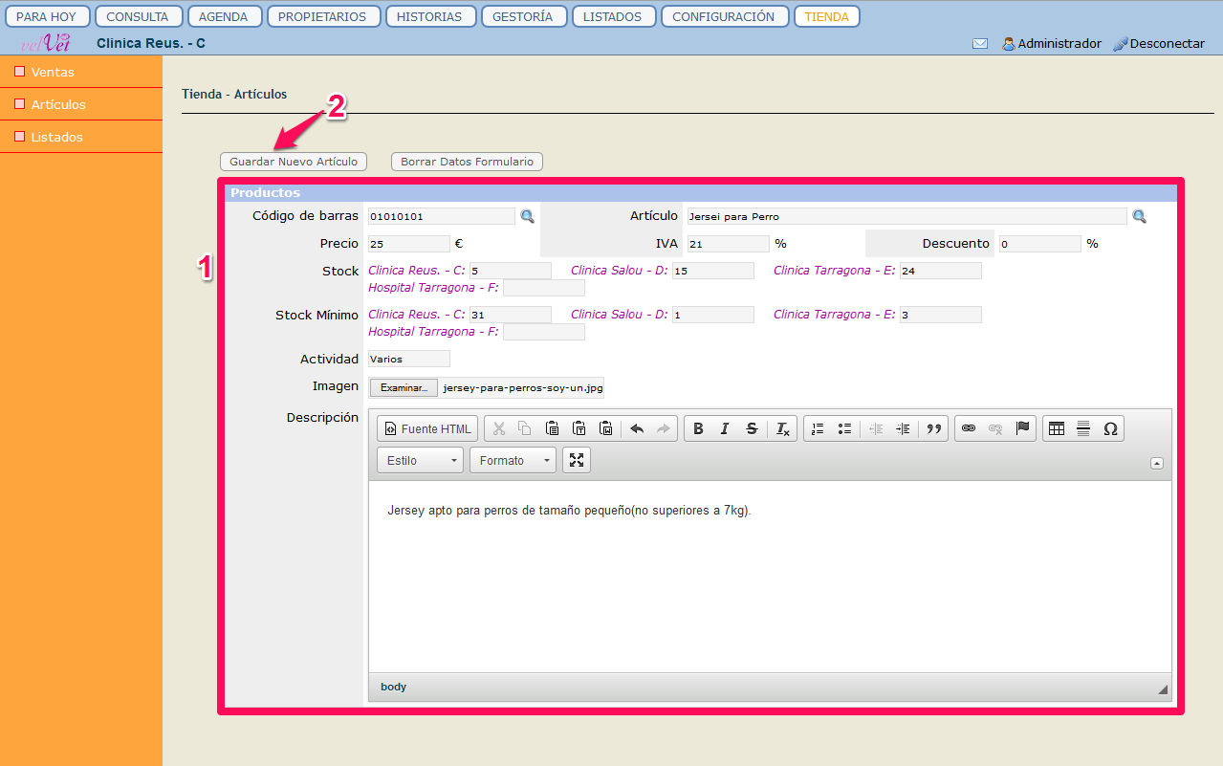Insert special character with omega icon
The width and height of the screenshot is (1223, 766).
[x=1110, y=428]
